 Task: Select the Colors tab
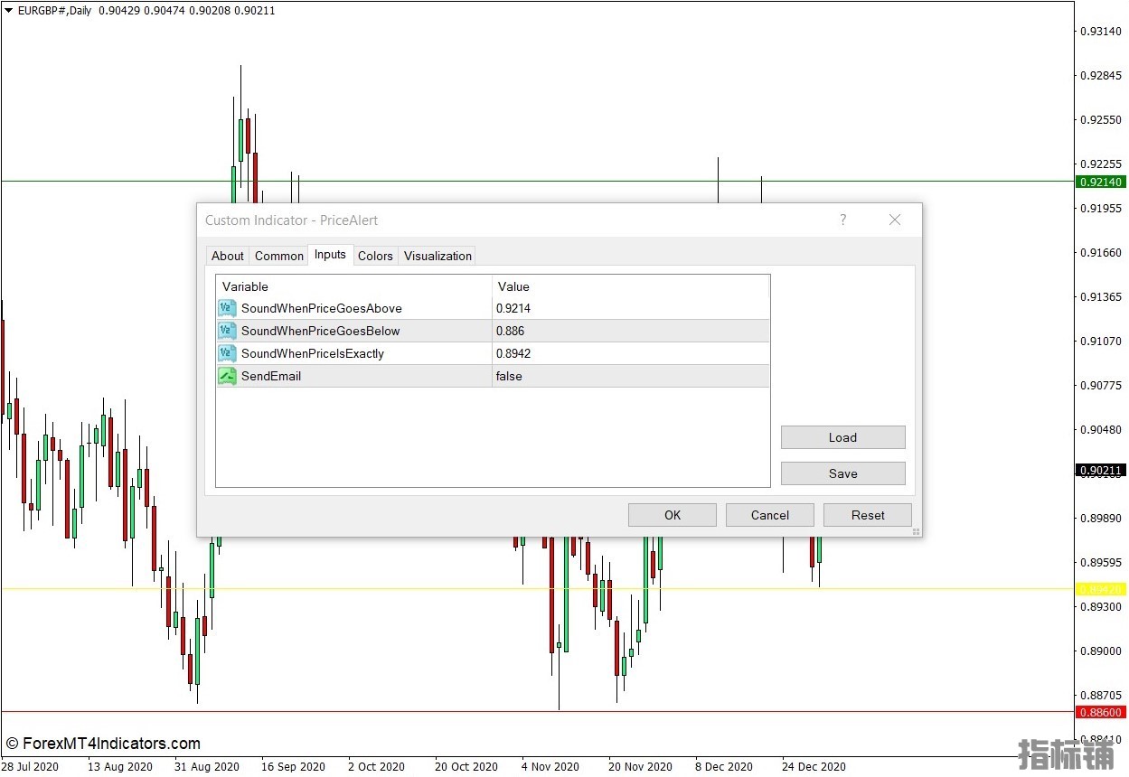coord(375,256)
